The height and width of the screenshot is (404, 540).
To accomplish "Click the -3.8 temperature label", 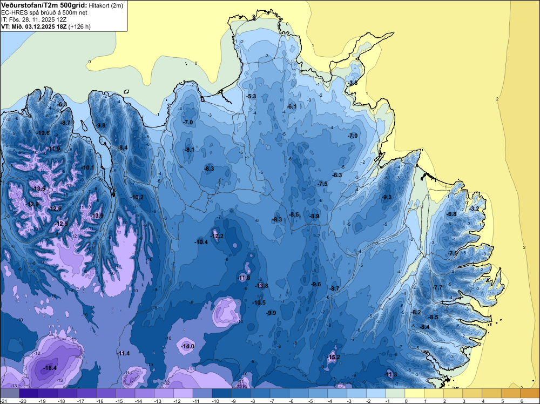I will 353,83.
